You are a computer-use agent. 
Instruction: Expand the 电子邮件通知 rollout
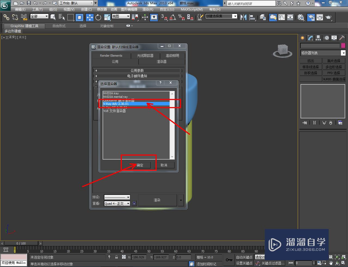tap(137, 76)
